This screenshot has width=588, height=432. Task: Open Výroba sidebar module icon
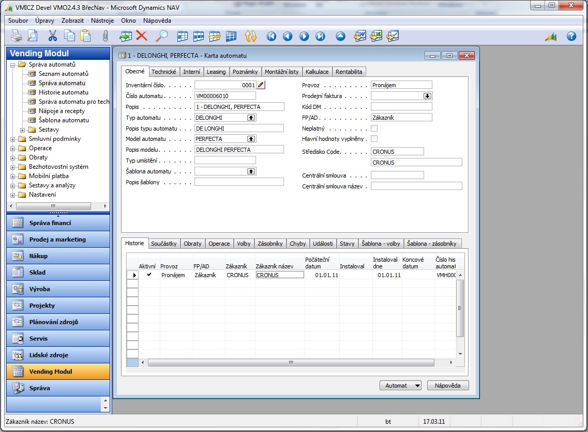(x=18, y=289)
